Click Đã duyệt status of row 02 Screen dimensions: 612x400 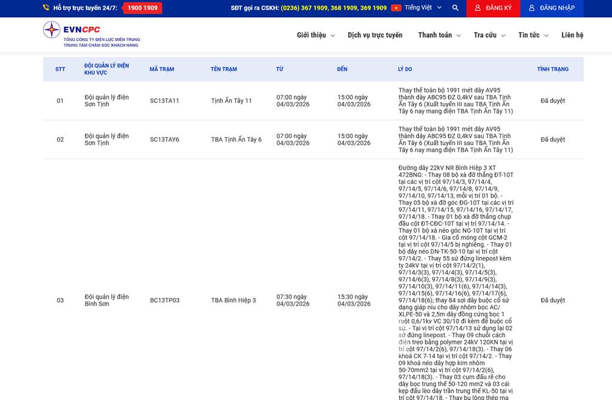click(552, 140)
